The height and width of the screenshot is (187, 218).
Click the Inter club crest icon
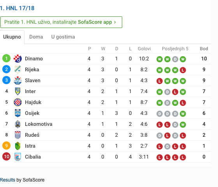pyautogui.click(x=18, y=91)
